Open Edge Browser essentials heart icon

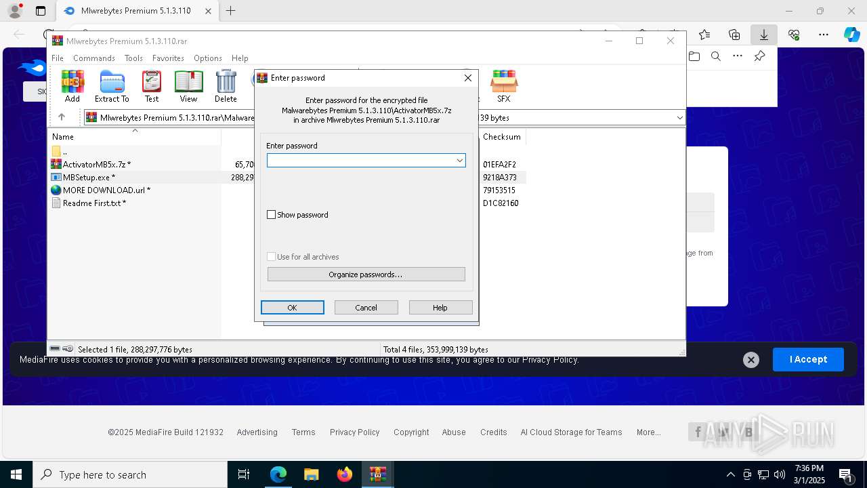(x=794, y=35)
